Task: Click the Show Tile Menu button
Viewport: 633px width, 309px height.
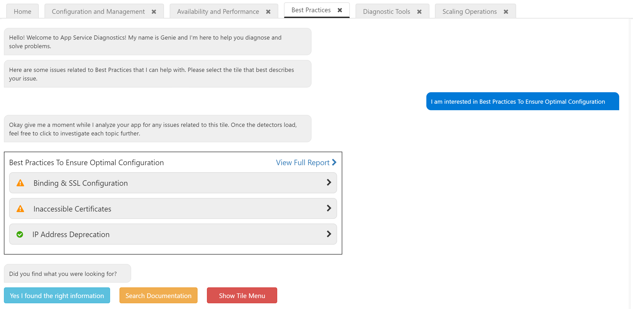Action: coord(242,295)
